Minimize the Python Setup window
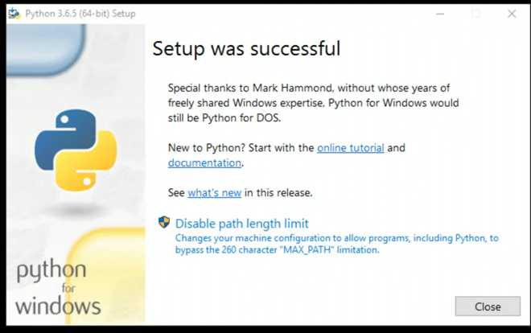 click(x=440, y=14)
